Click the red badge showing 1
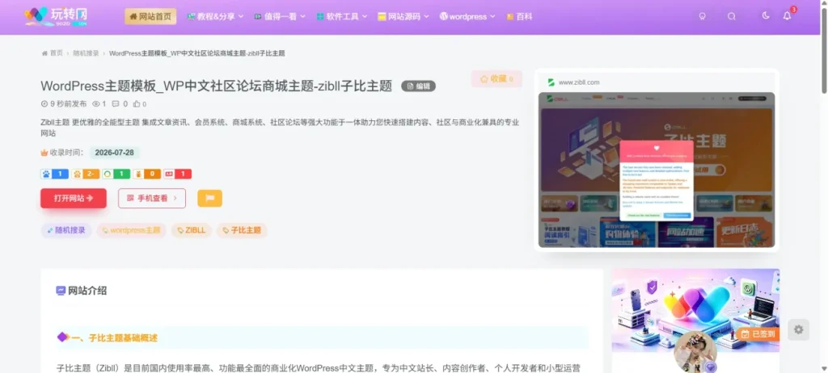Image resolution: width=828 pixels, height=373 pixels. 177,174
